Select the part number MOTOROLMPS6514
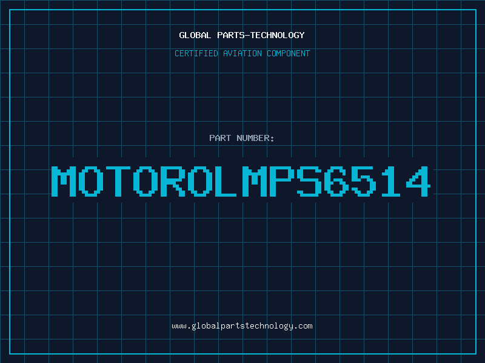This screenshot has width=485, height=363. click(x=241, y=181)
